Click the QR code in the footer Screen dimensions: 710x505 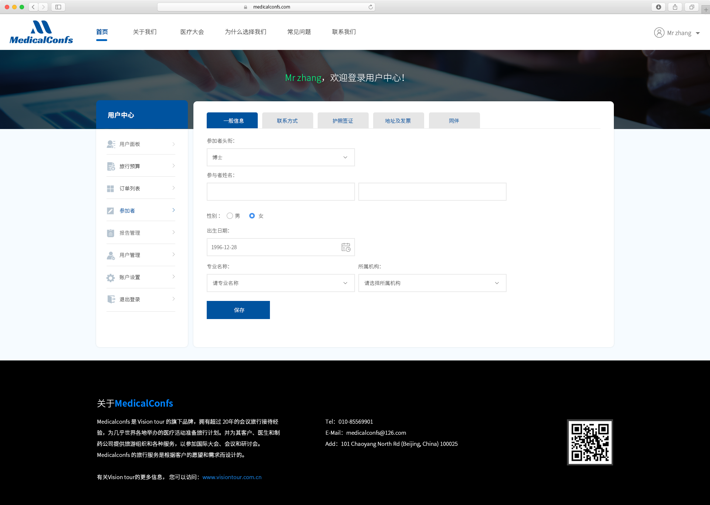[x=590, y=442]
